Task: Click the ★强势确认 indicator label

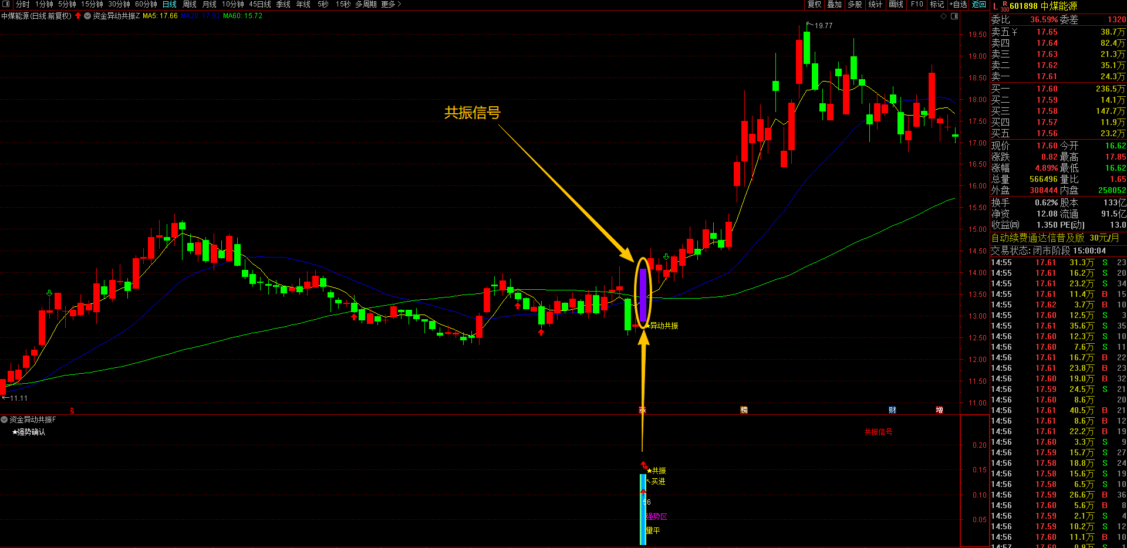Action: (x=29, y=432)
